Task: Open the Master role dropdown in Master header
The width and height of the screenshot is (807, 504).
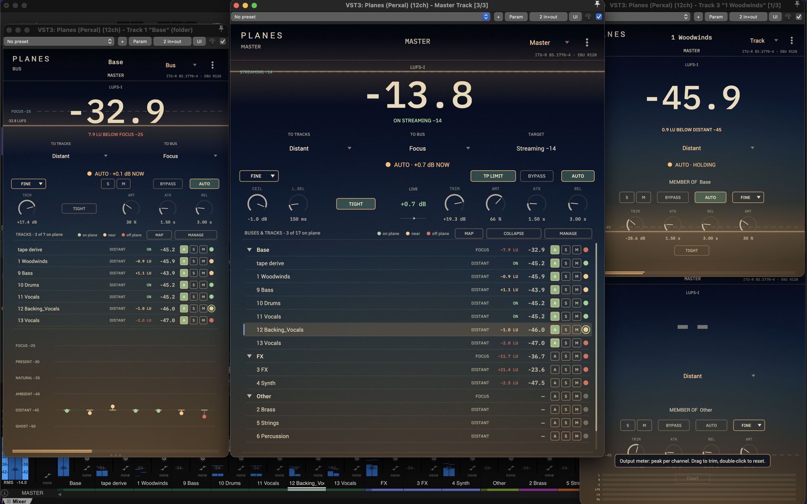Action: pyautogui.click(x=549, y=43)
